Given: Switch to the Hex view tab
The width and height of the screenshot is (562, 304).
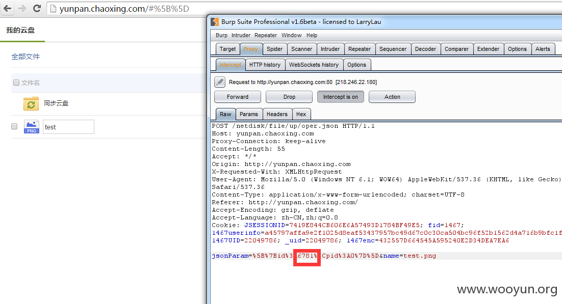Looking at the screenshot, I should click(301, 114).
